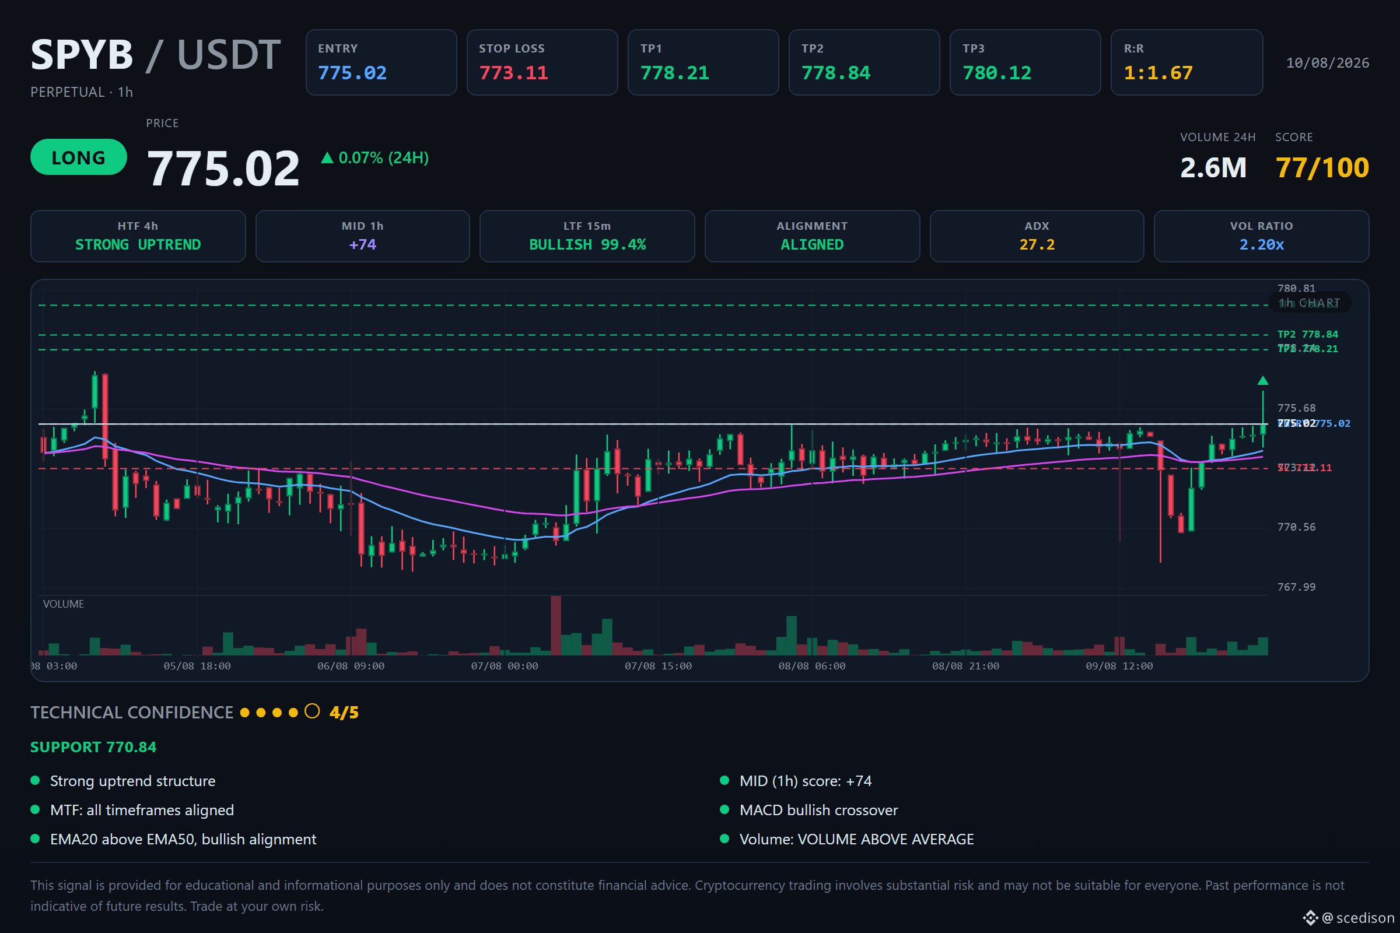Click the 07/08 15:00 time axis label
This screenshot has height=933, width=1400.
click(x=658, y=667)
